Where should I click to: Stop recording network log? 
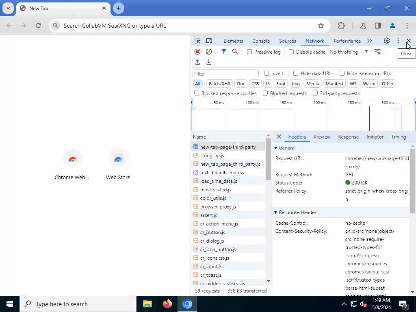point(197,52)
